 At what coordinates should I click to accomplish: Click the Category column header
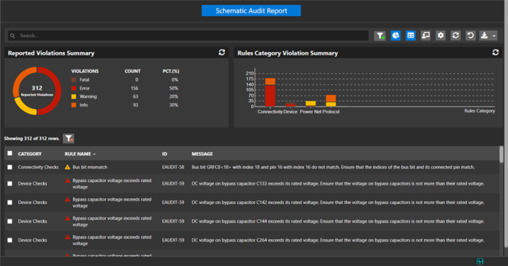click(x=30, y=154)
